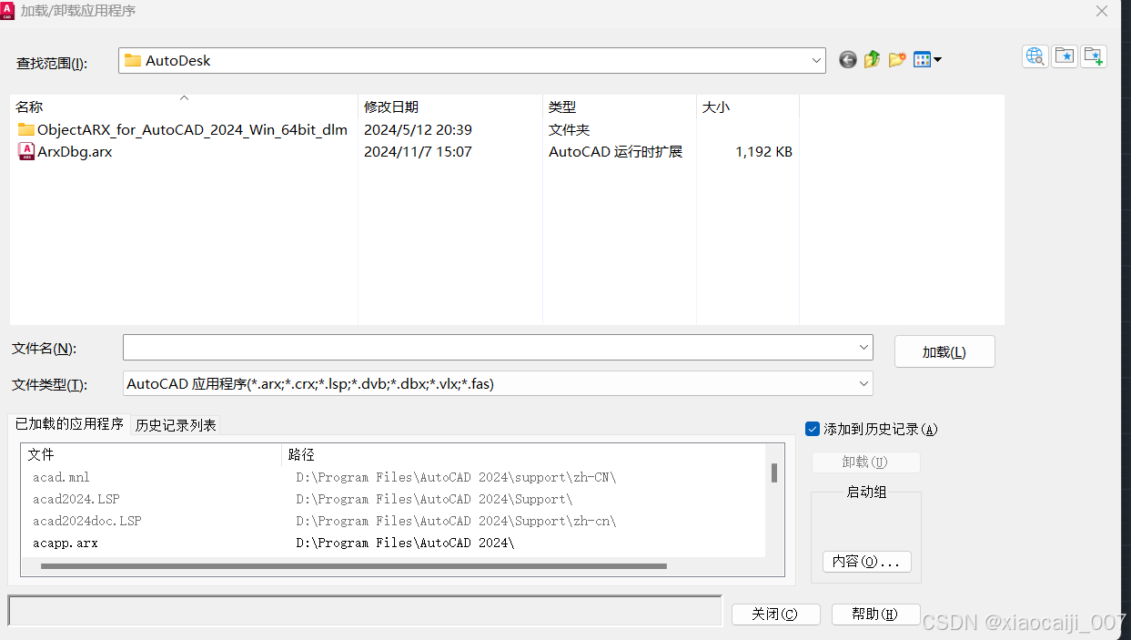Click the 2024/5/12 20:39 date cell
This screenshot has width=1131, height=640.
418,130
